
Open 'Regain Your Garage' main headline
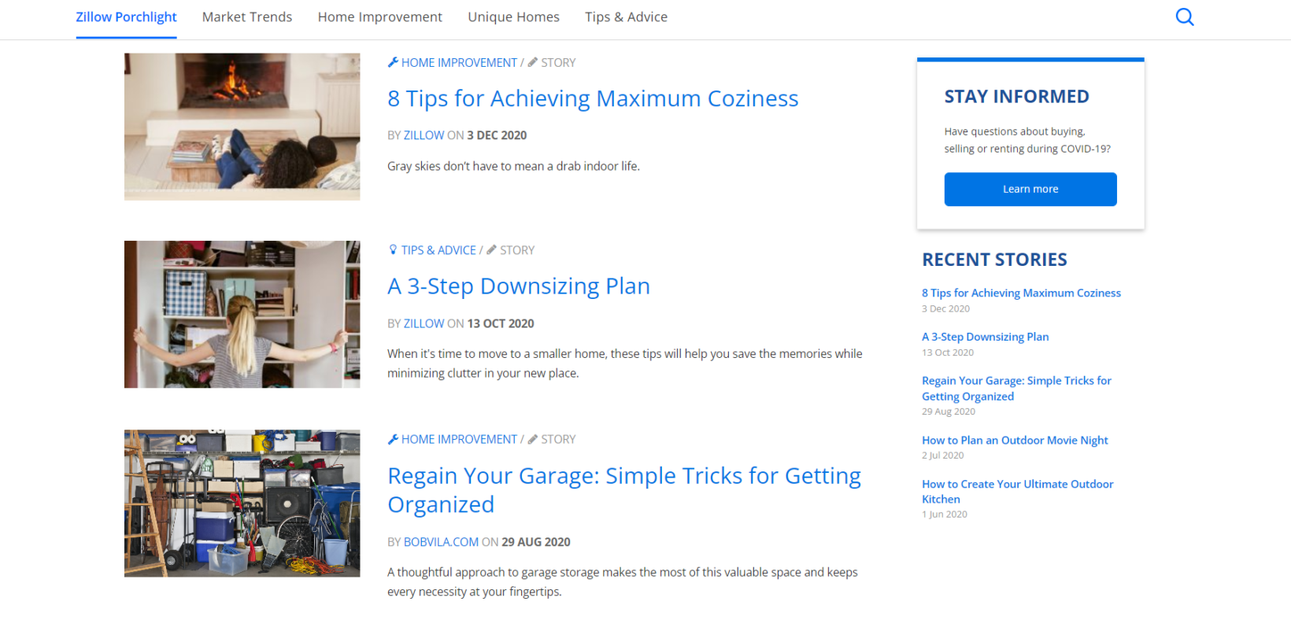point(624,490)
